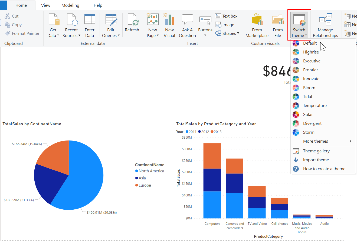Switch to the View tab

coord(46,5)
